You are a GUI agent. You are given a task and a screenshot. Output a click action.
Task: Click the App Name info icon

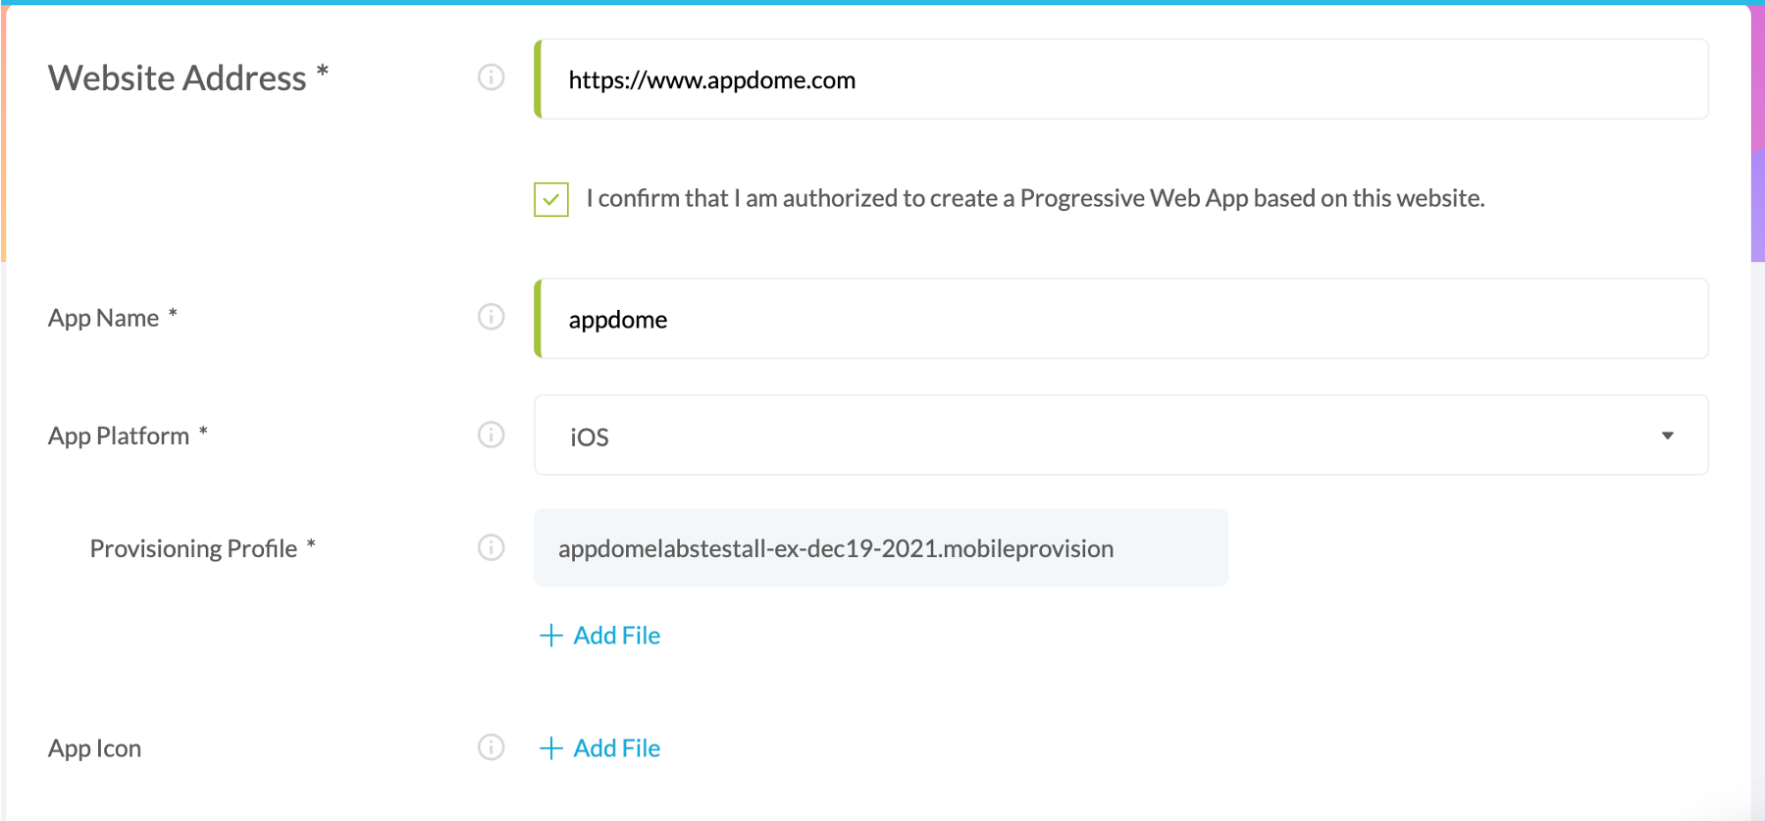[491, 317]
